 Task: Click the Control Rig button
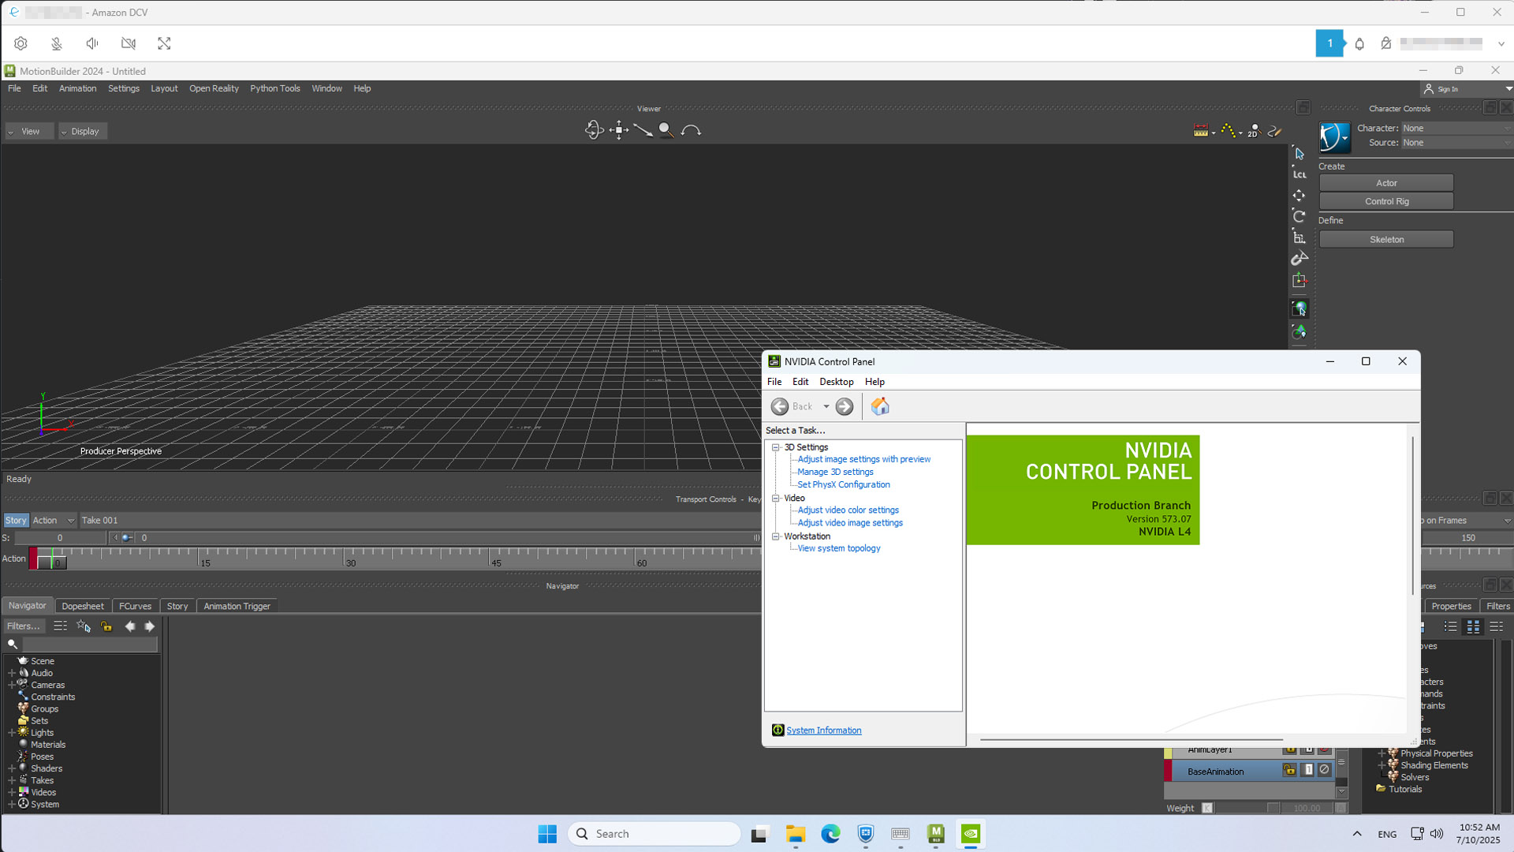[1386, 201]
